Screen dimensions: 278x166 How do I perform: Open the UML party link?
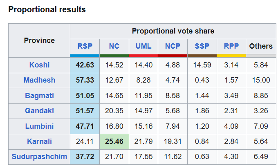point(143,46)
